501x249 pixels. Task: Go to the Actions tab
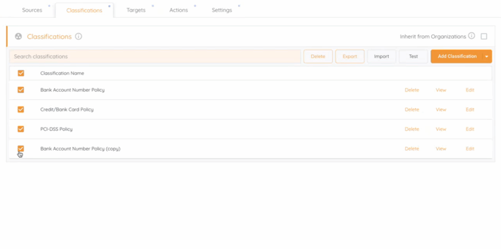point(179,10)
